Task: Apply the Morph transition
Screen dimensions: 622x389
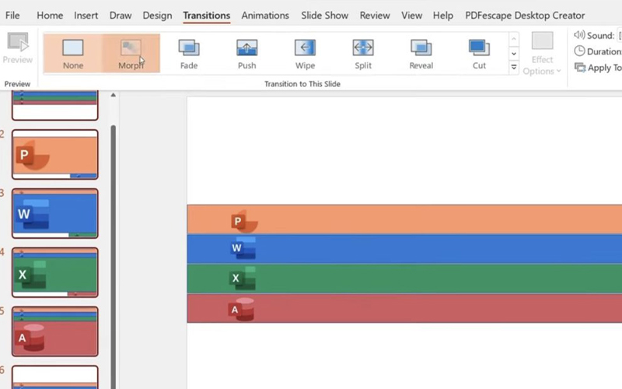Action: (131, 54)
